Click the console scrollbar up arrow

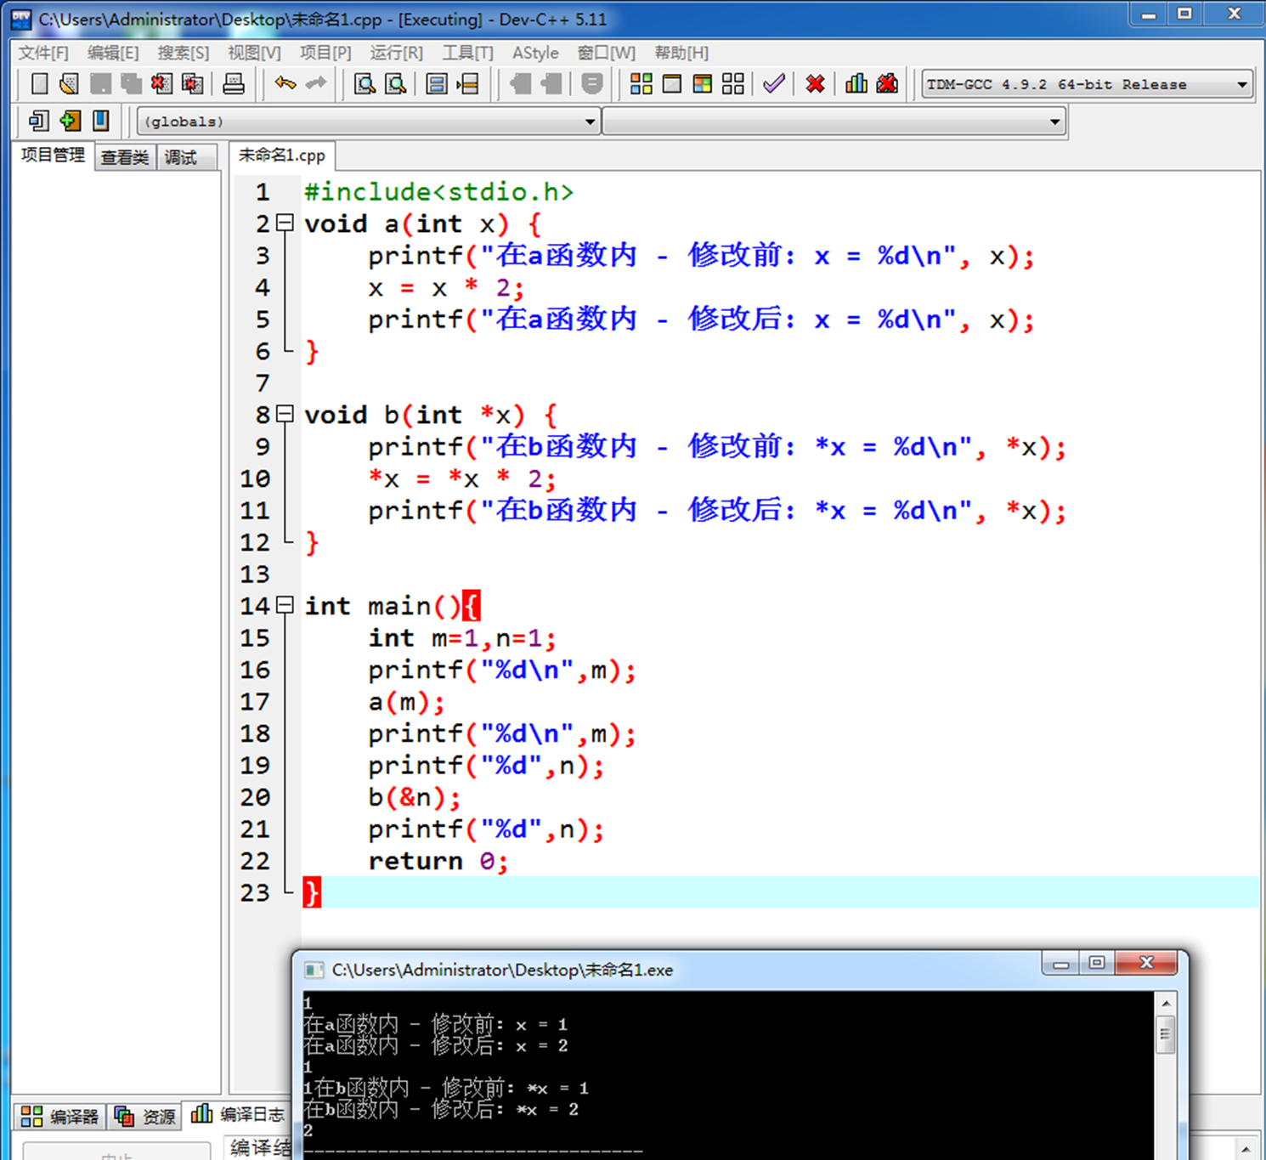(1166, 1004)
